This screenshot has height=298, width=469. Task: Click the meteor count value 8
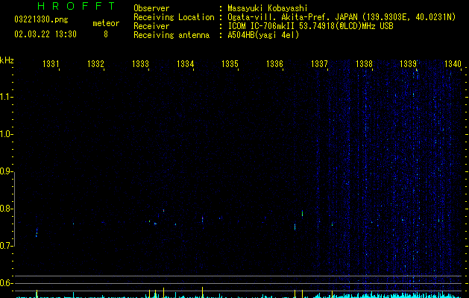pos(106,34)
